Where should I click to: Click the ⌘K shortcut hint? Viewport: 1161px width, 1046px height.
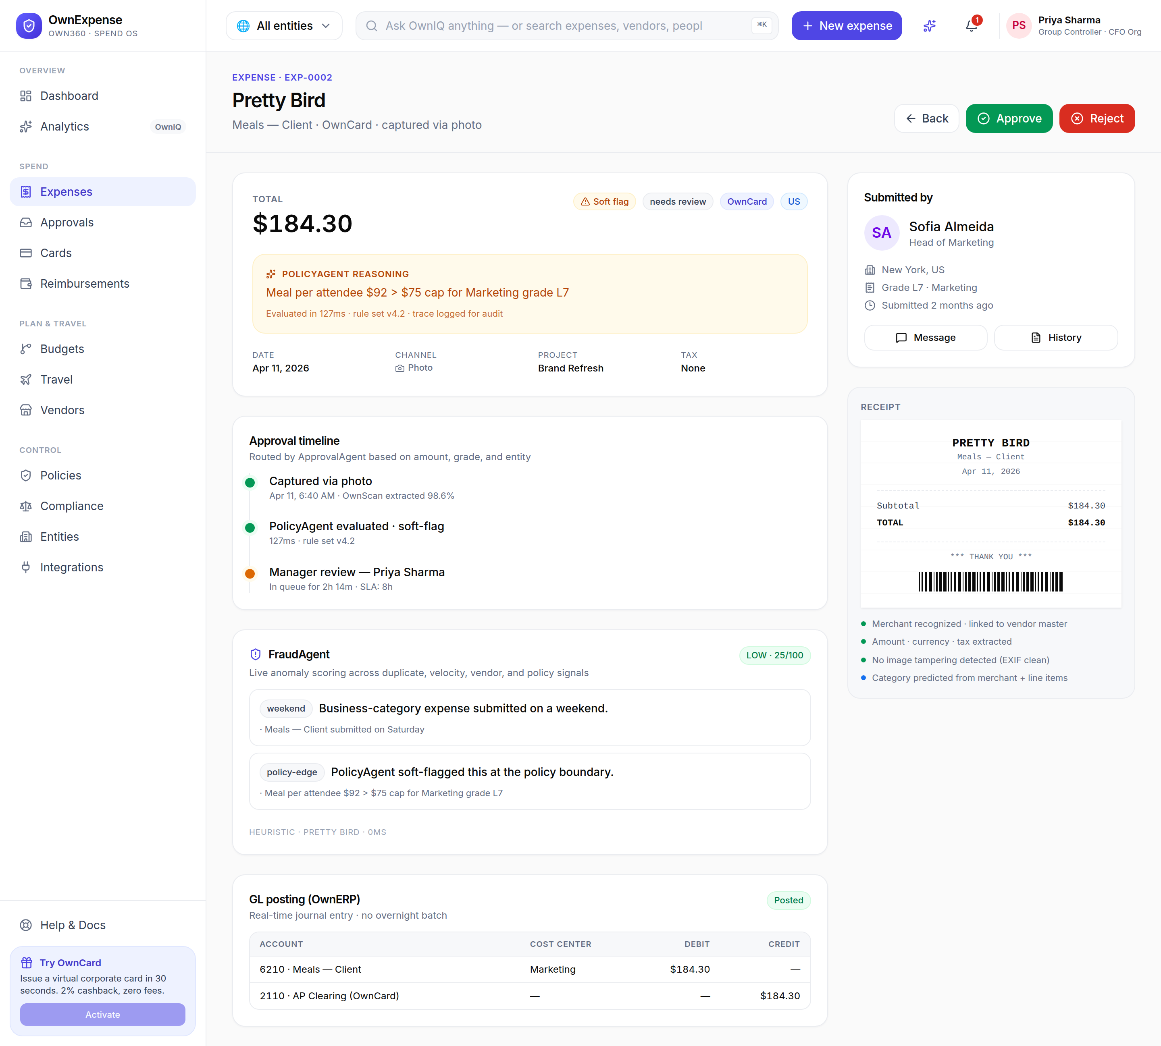[x=762, y=25]
